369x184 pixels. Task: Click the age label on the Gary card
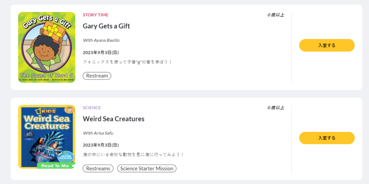(x=276, y=15)
